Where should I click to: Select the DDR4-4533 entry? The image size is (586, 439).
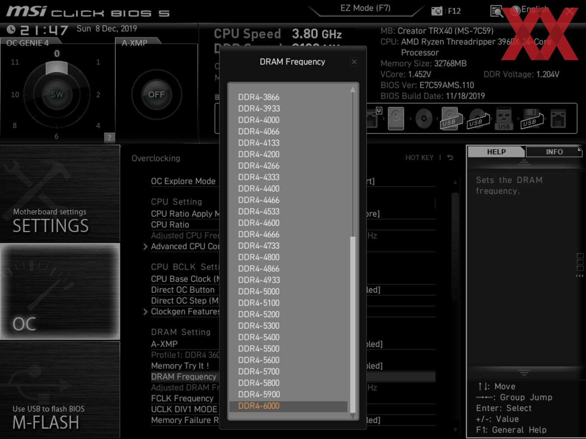(259, 211)
